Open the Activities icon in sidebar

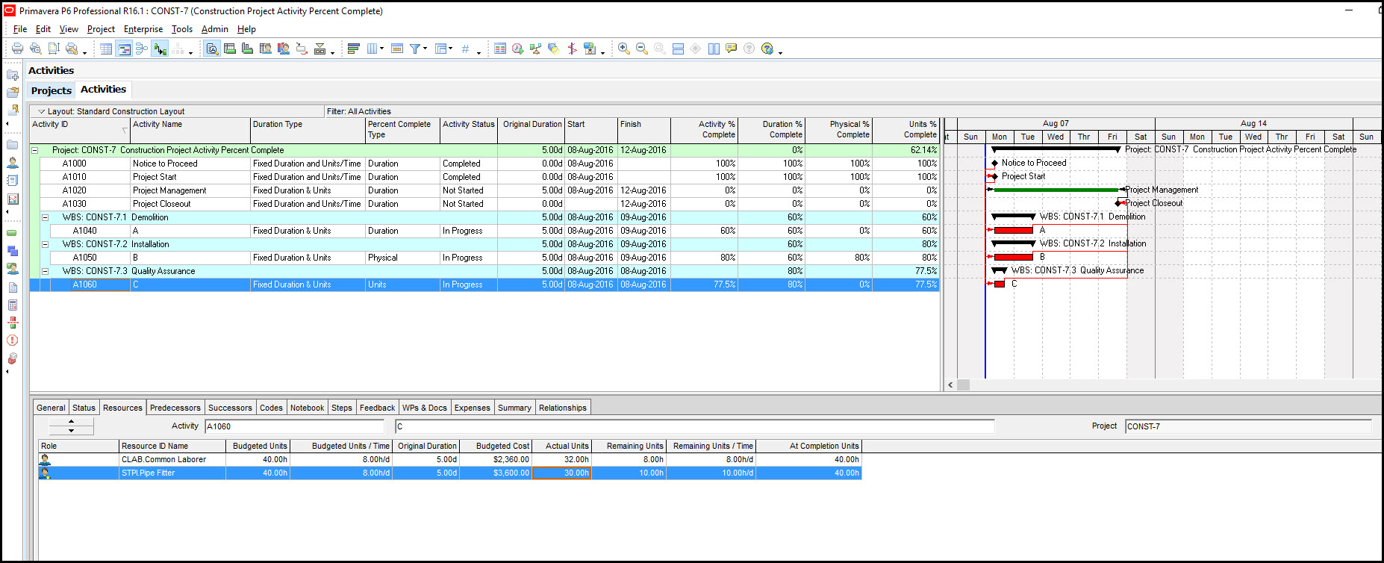coord(13,233)
